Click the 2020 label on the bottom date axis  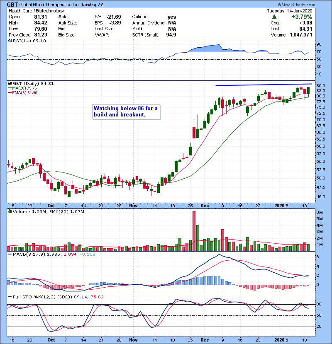click(279, 340)
